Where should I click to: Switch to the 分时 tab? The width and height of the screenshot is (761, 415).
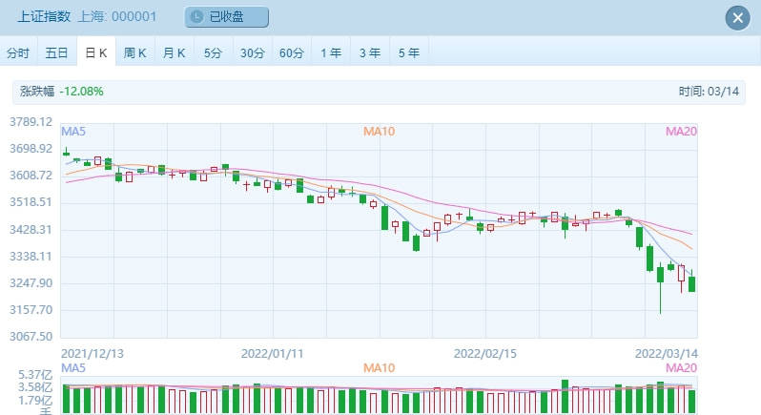pos(18,52)
